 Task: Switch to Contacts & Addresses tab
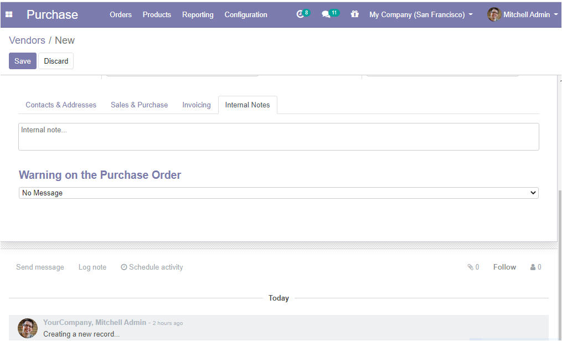coord(61,105)
